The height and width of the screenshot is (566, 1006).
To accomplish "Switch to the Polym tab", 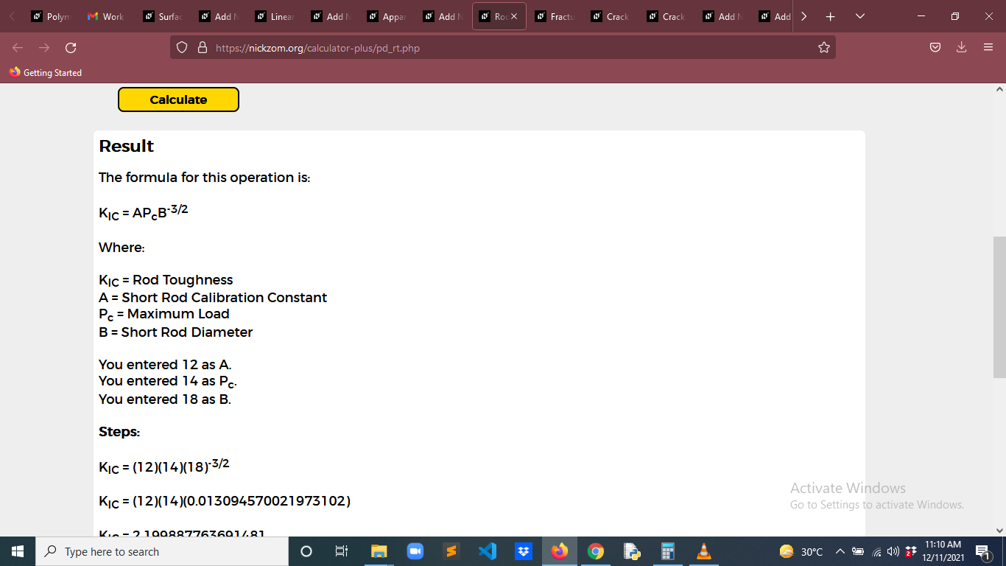I will (52, 16).
